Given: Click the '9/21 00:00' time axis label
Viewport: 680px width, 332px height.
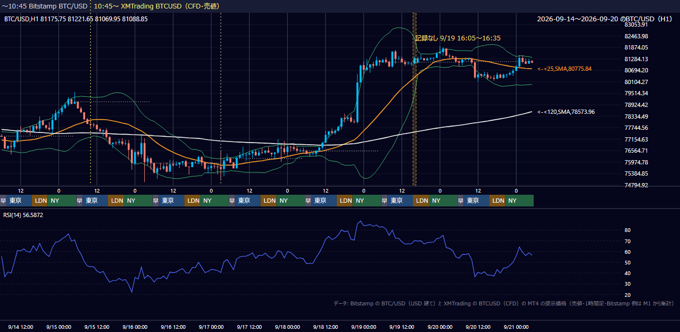Looking at the screenshot, I should pyautogui.click(x=516, y=327).
